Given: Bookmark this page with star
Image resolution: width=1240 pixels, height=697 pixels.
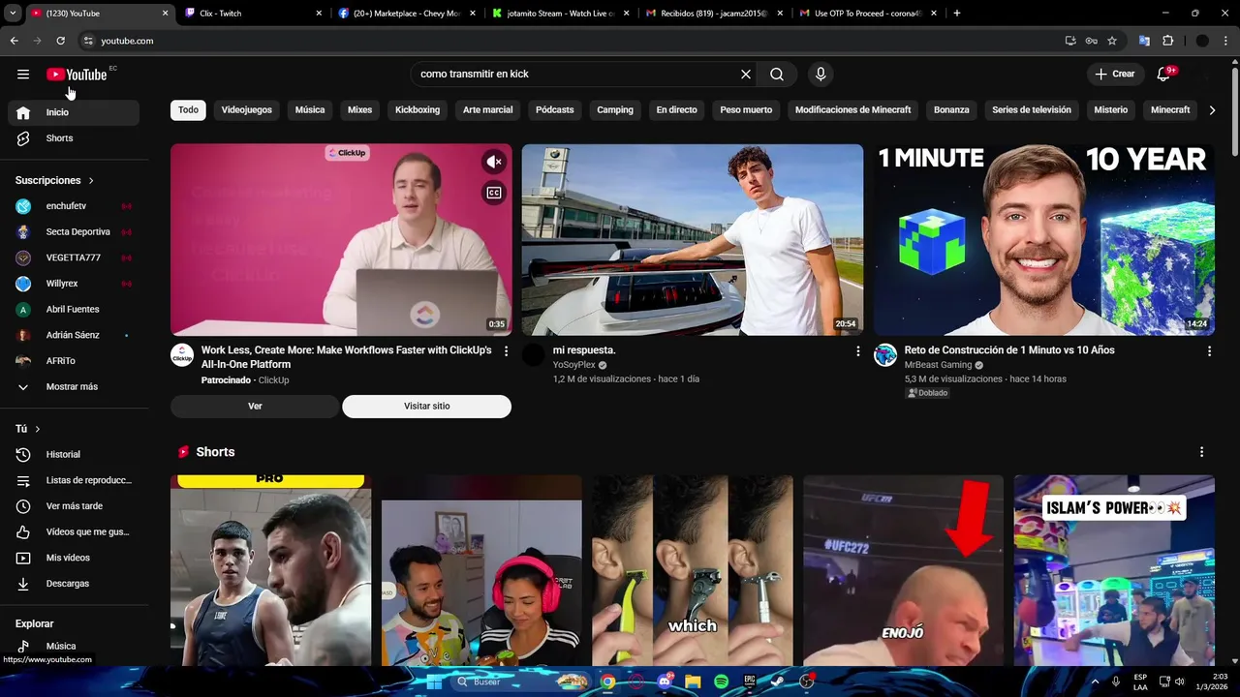Looking at the screenshot, I should pos(1112,41).
